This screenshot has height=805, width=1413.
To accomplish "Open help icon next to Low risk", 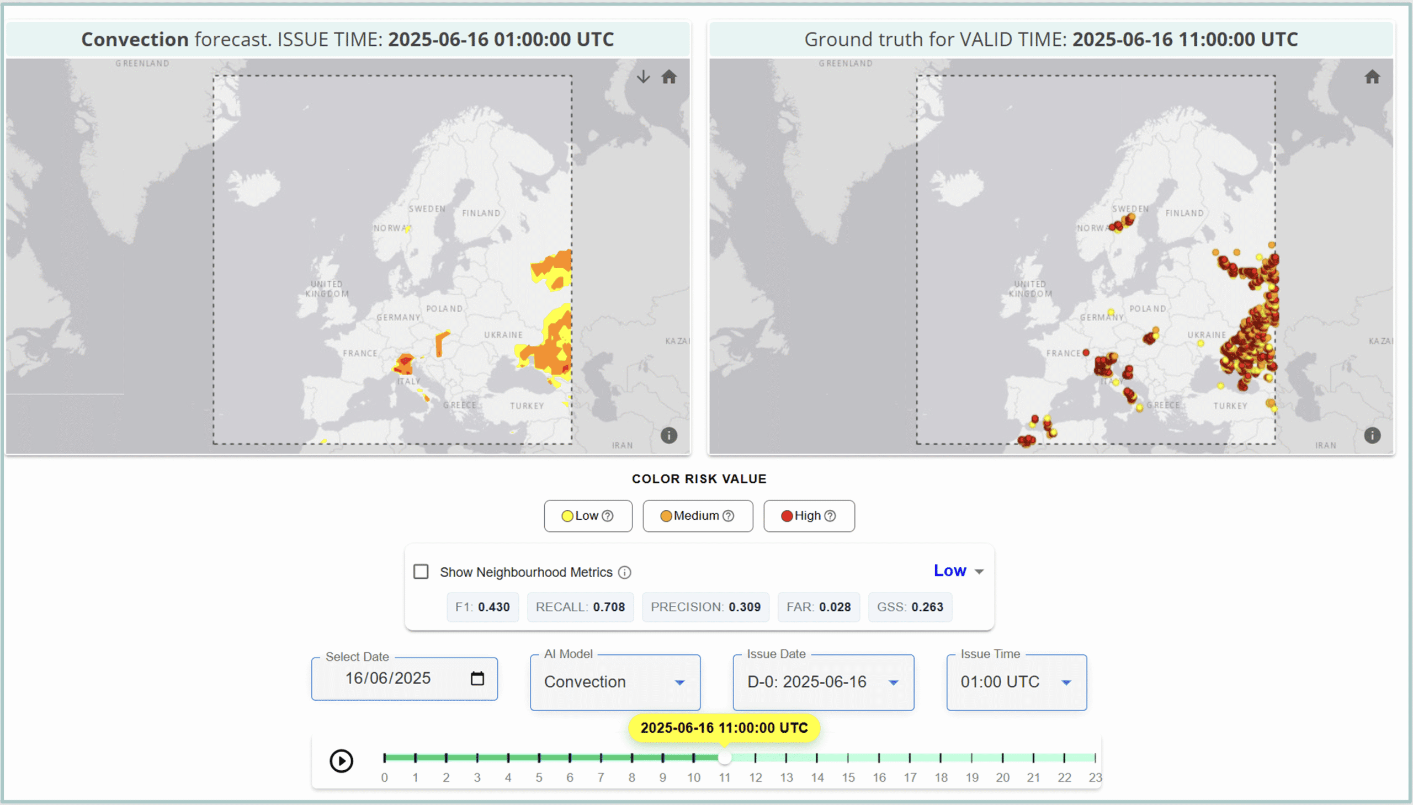I will coord(608,516).
